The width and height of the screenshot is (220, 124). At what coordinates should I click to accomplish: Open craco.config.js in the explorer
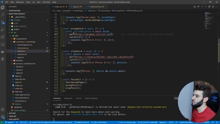[28, 110]
